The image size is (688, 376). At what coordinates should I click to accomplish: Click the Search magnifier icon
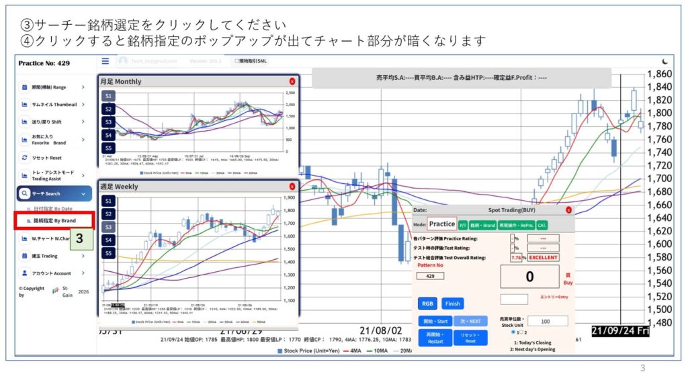coord(25,193)
